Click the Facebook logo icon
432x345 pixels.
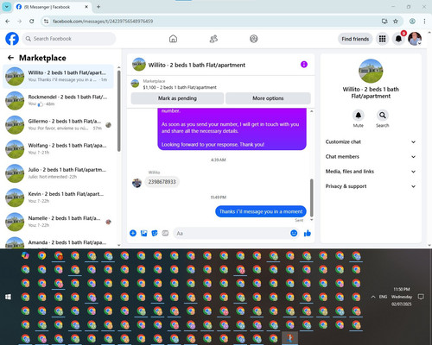point(12,39)
